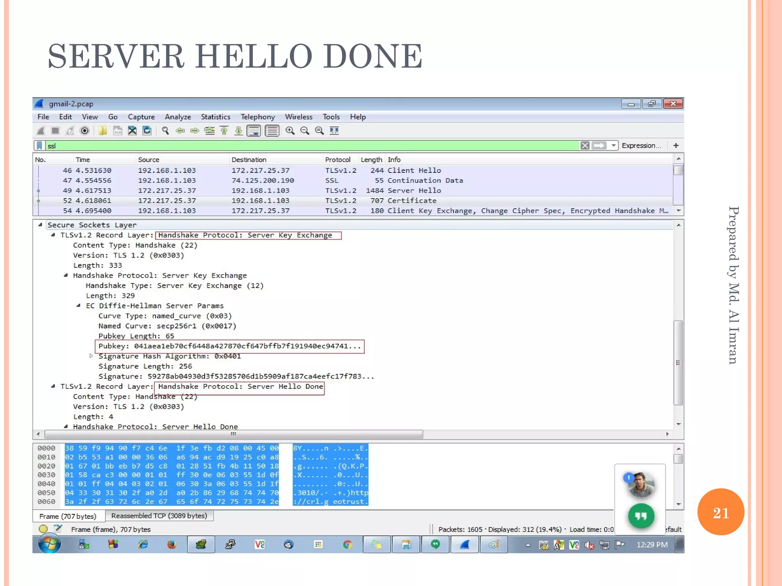This screenshot has width=782, height=586.
Task: Expand Signature Hash Algorithm entry
Action: (91, 356)
